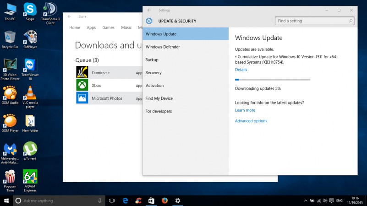Open the Recycle Bin
Image resolution: width=367 pixels, height=206 pixels.
[x=10, y=39]
